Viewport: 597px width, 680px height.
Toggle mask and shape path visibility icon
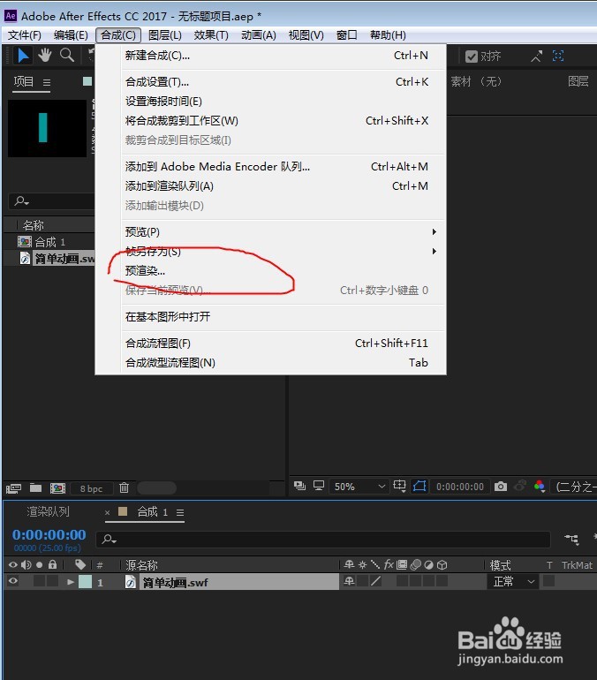pyautogui.click(x=419, y=486)
